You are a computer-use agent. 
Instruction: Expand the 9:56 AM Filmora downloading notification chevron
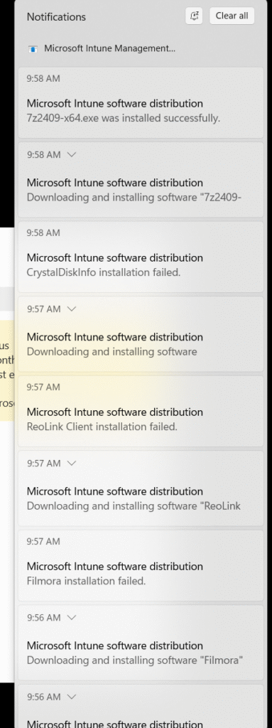tap(72, 618)
